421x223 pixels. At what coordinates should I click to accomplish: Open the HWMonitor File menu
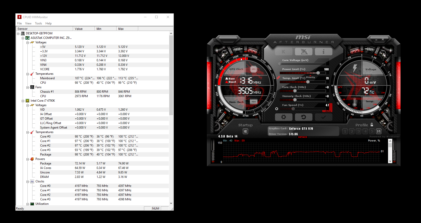pos(19,23)
